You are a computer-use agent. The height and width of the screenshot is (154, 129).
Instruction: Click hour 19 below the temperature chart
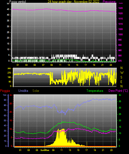tap(95, 150)
